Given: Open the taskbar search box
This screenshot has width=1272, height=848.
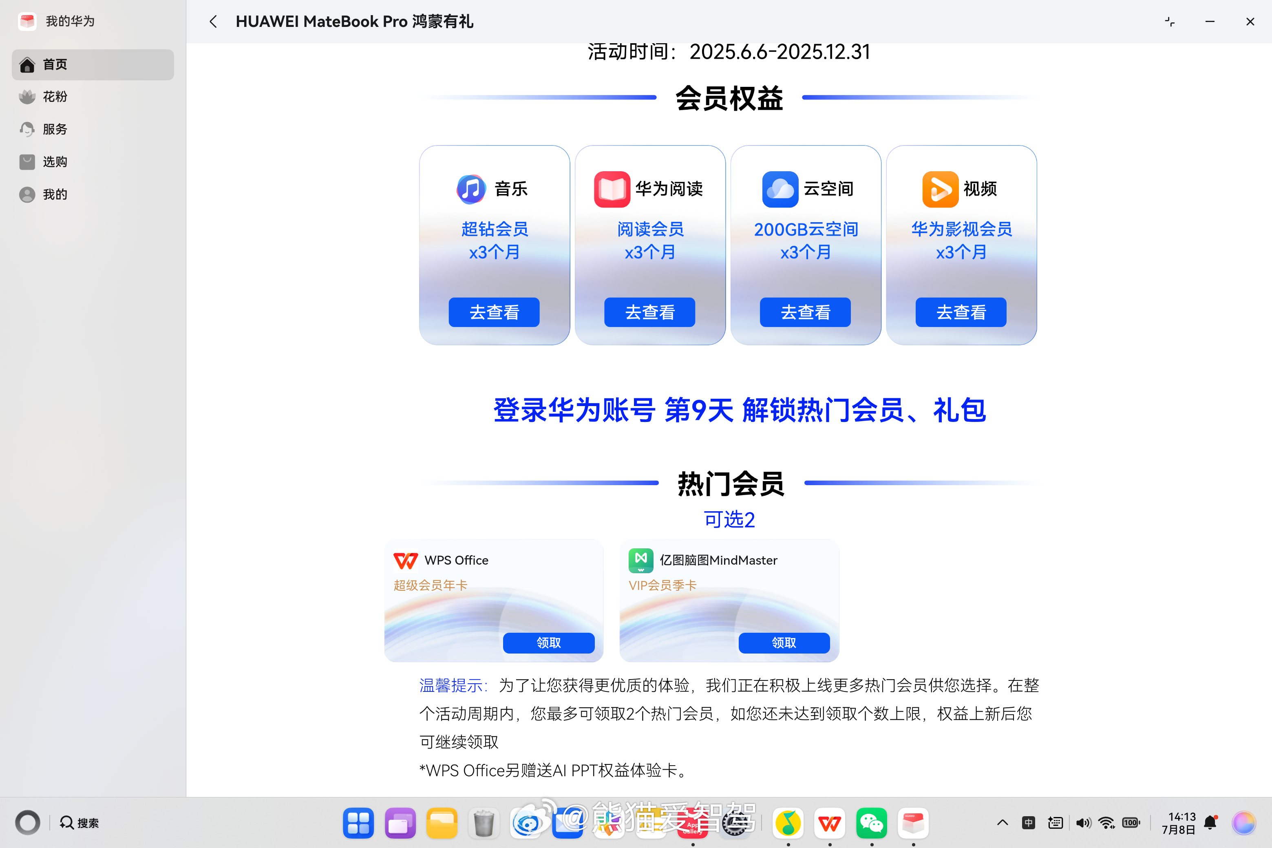Looking at the screenshot, I should (x=79, y=823).
